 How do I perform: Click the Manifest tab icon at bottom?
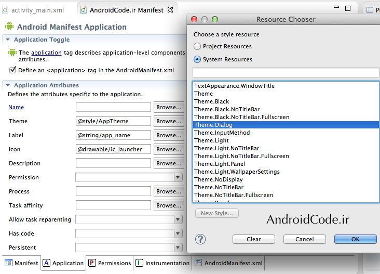(x=8, y=263)
